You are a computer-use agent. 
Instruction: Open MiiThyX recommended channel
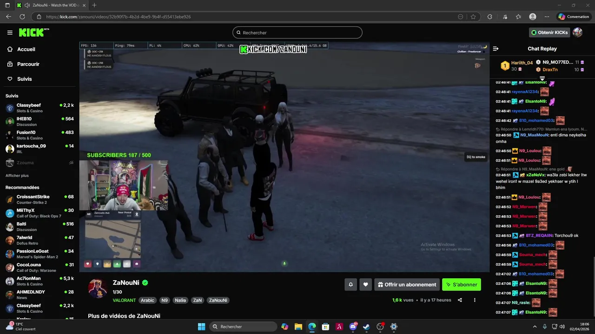(x=40, y=213)
